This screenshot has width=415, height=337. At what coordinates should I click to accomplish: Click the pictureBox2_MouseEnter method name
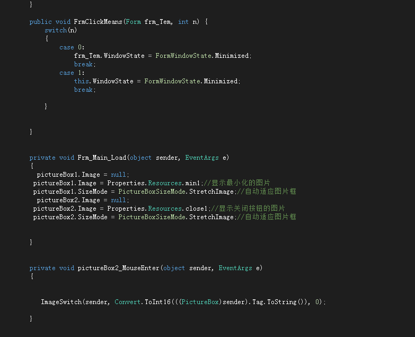click(x=119, y=268)
